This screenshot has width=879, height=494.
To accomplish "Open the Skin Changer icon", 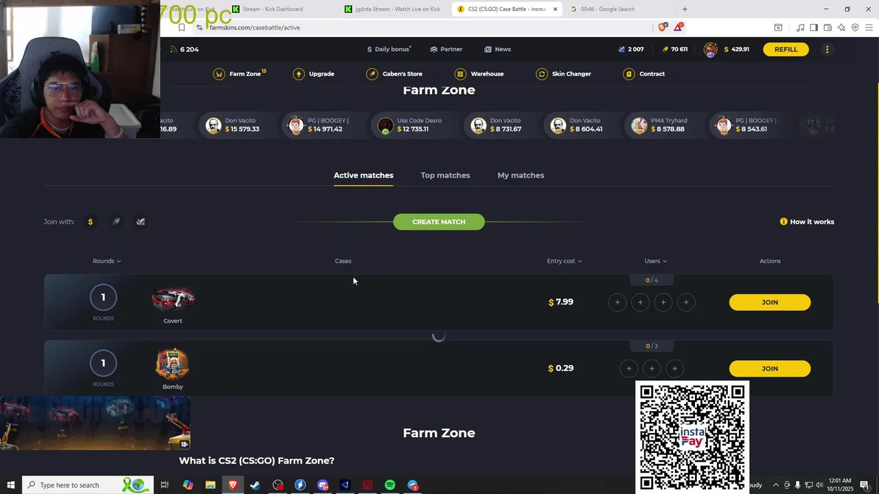I will click(542, 74).
